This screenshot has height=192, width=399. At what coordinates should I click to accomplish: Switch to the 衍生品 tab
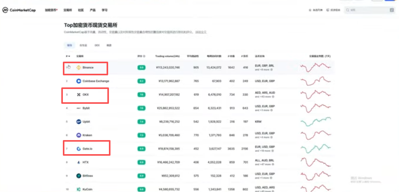pyautogui.click(x=83, y=46)
